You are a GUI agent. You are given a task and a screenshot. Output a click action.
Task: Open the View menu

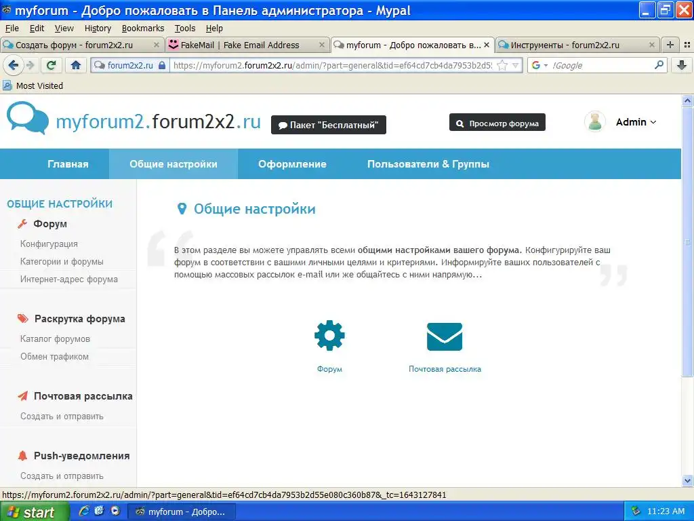point(64,28)
